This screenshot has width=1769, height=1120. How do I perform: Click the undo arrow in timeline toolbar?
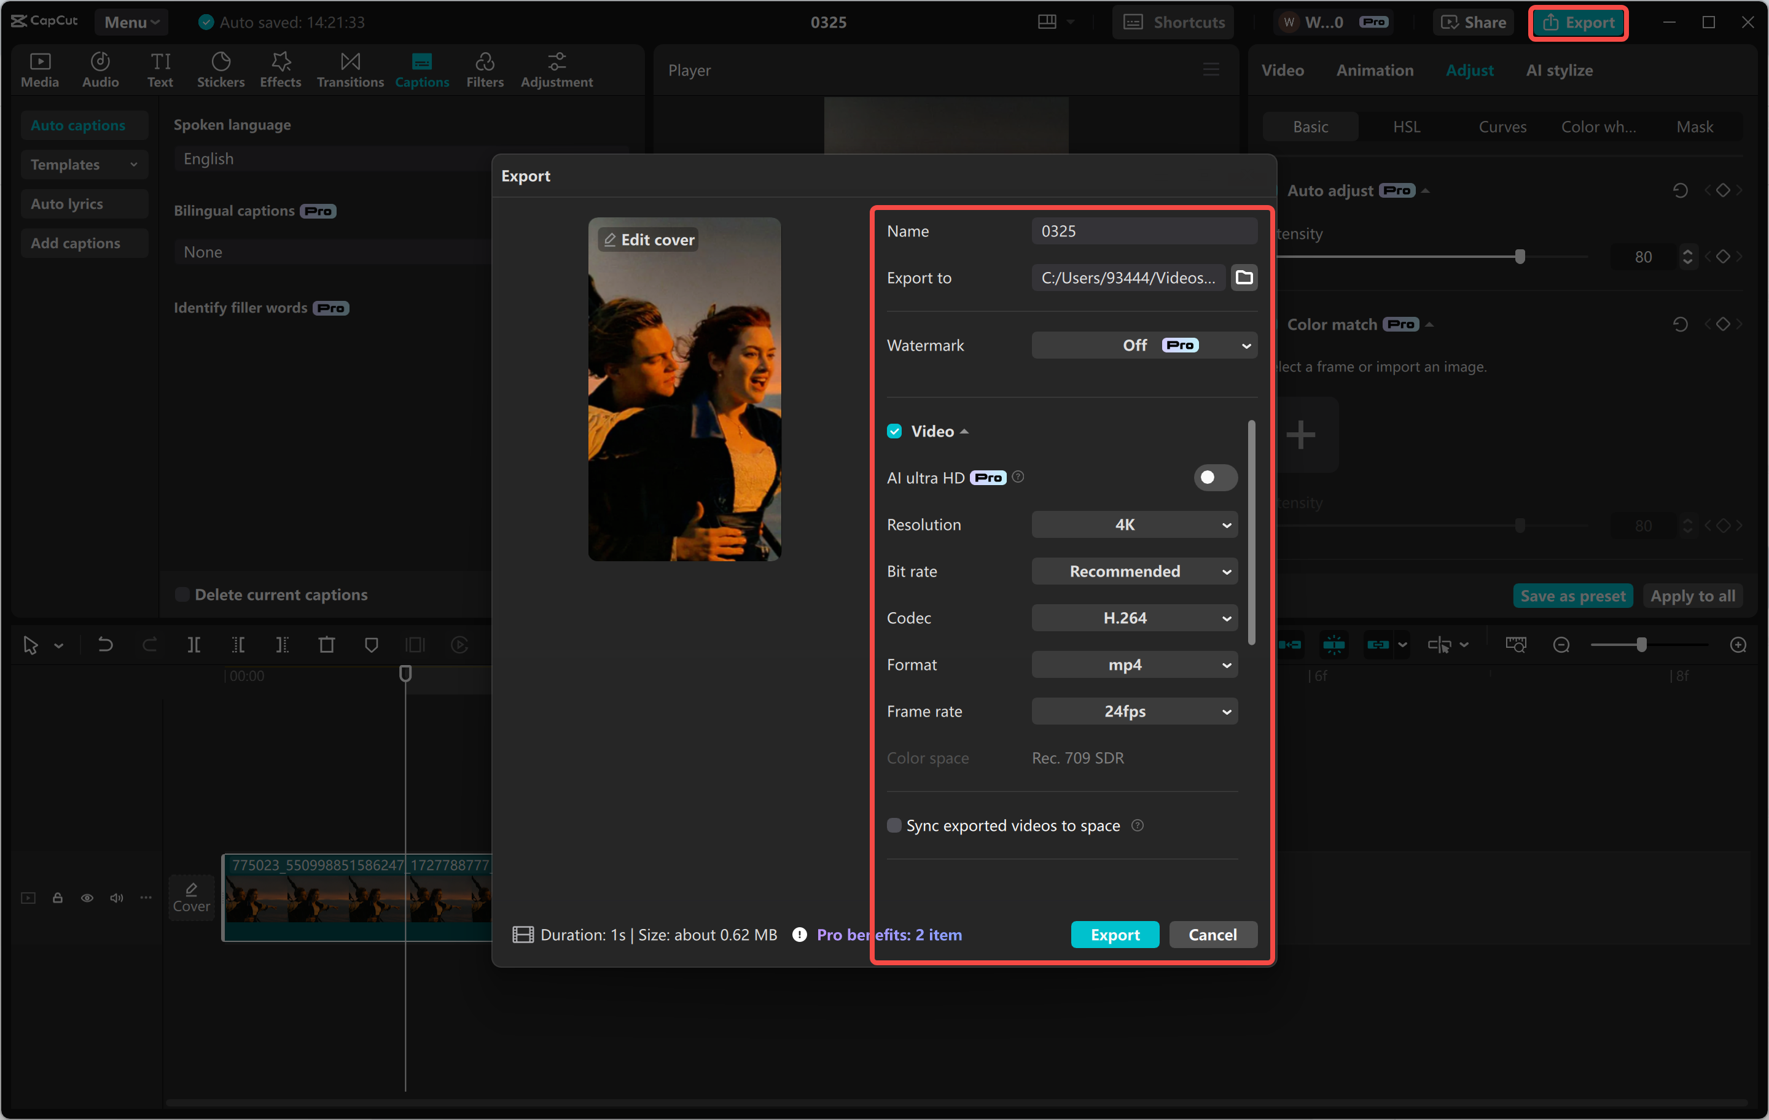click(105, 645)
